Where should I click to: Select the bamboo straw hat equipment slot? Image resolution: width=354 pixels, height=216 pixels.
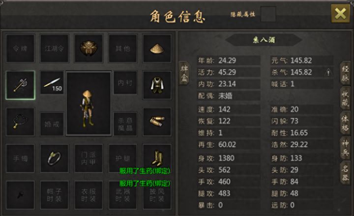pos(157,49)
